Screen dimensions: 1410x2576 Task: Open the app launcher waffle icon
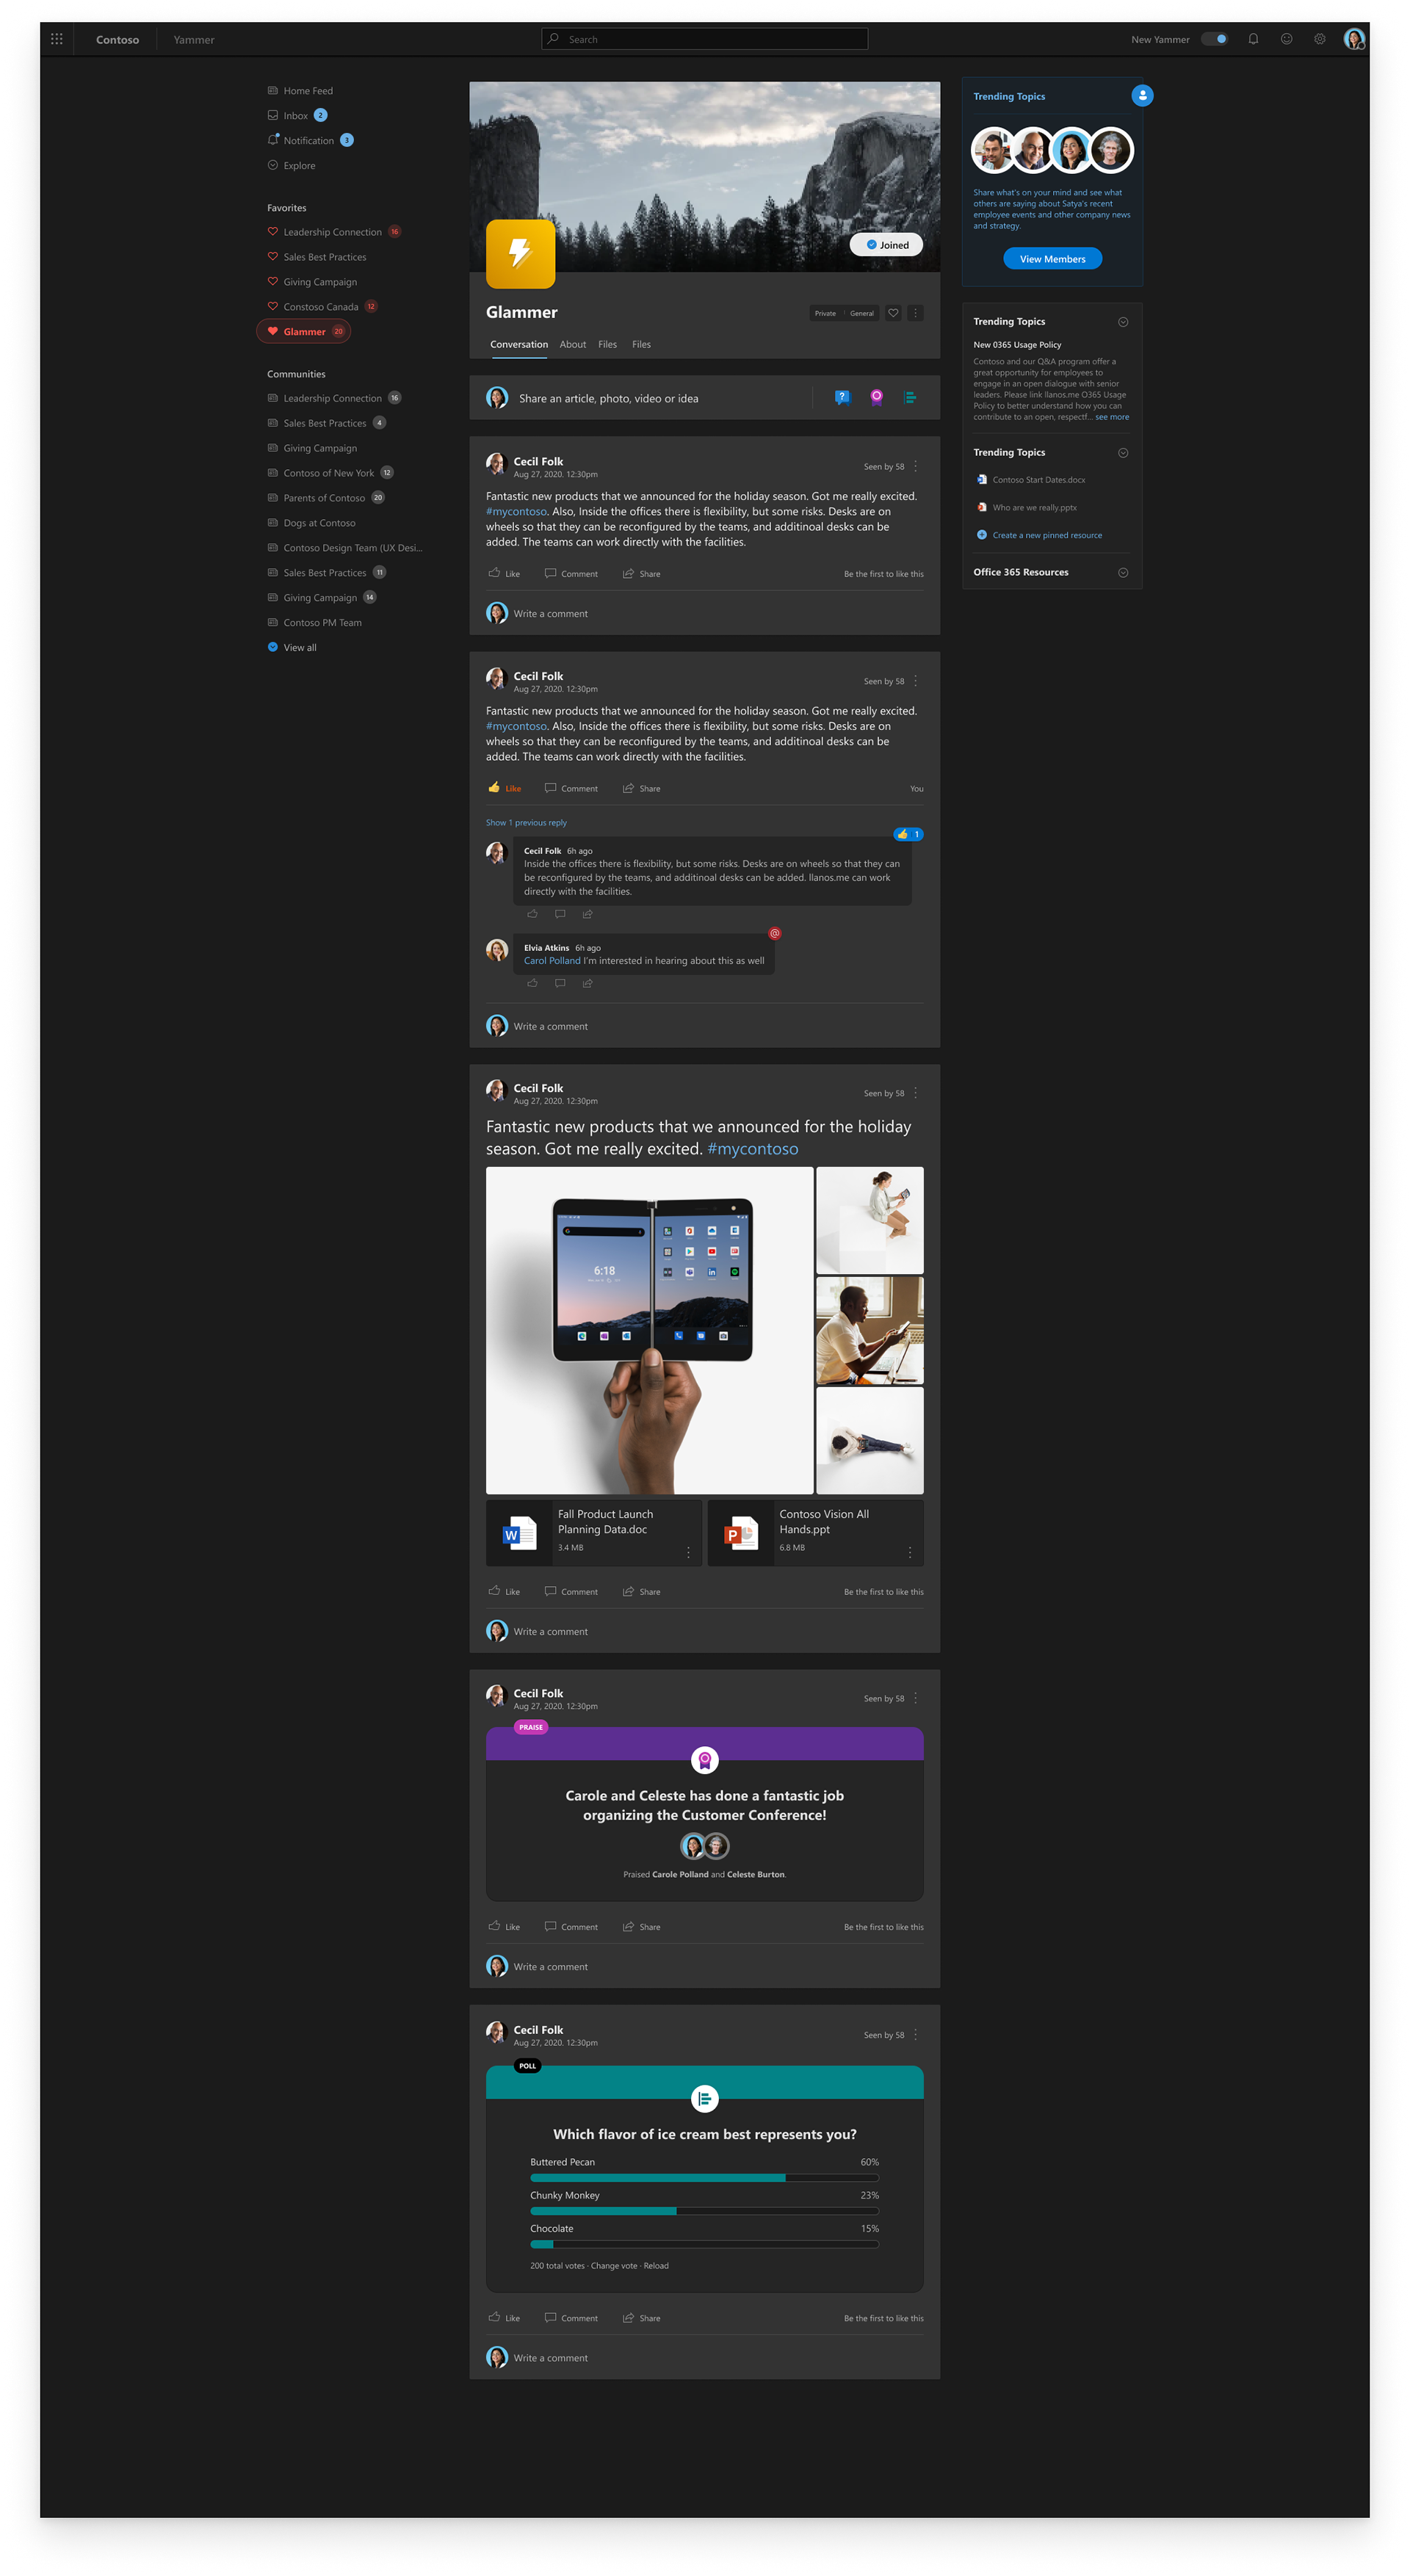[57, 39]
